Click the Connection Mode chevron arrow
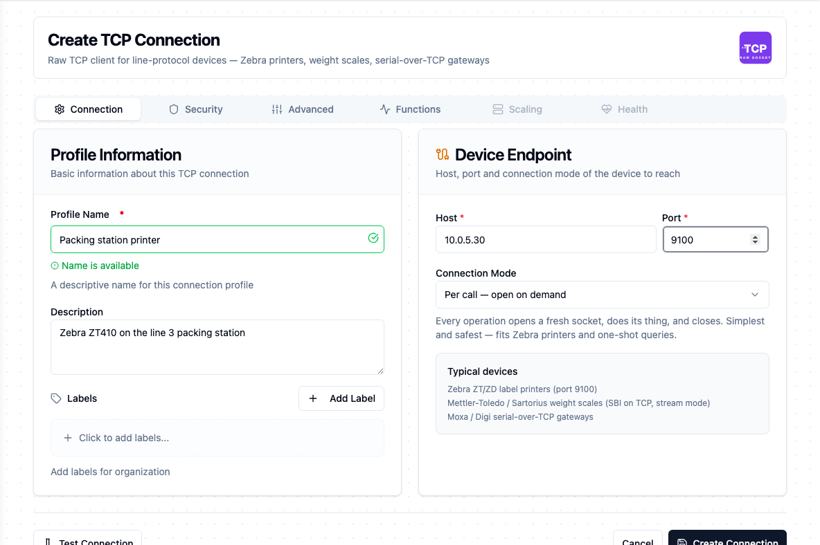The image size is (820, 545). coord(755,295)
